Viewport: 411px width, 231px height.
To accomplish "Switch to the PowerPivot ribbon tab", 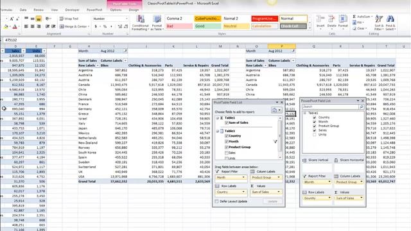I will pyautogui.click(x=94, y=10).
